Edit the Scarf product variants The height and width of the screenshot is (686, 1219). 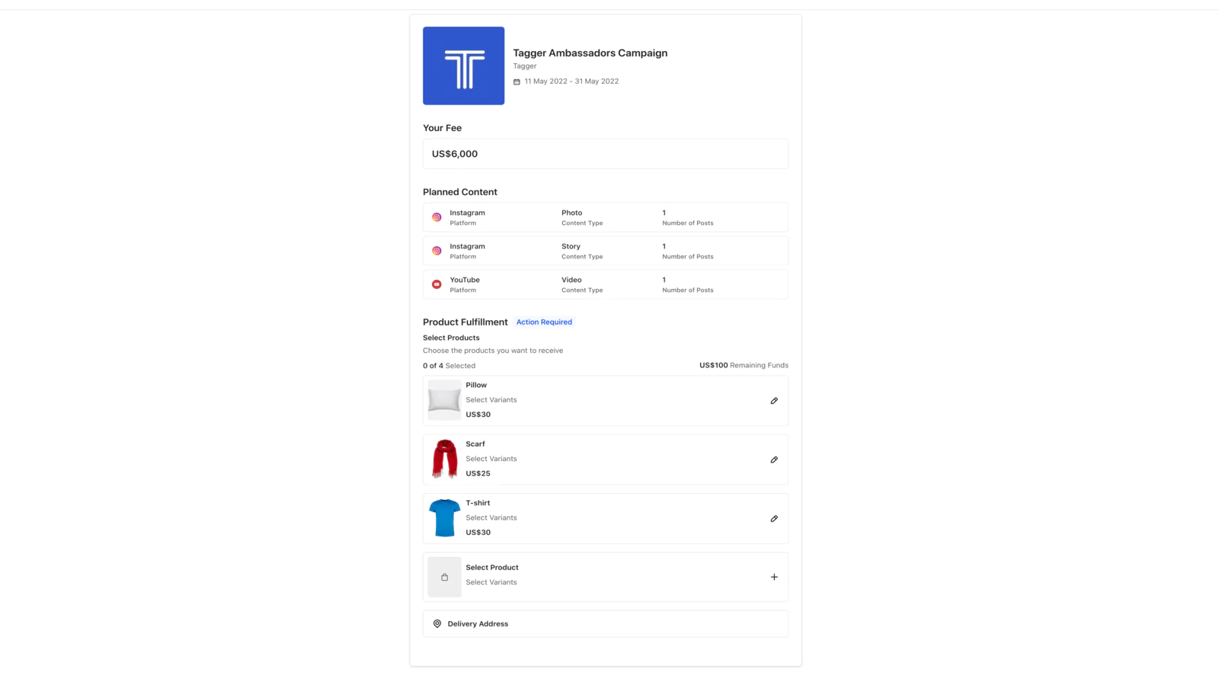pyautogui.click(x=774, y=460)
